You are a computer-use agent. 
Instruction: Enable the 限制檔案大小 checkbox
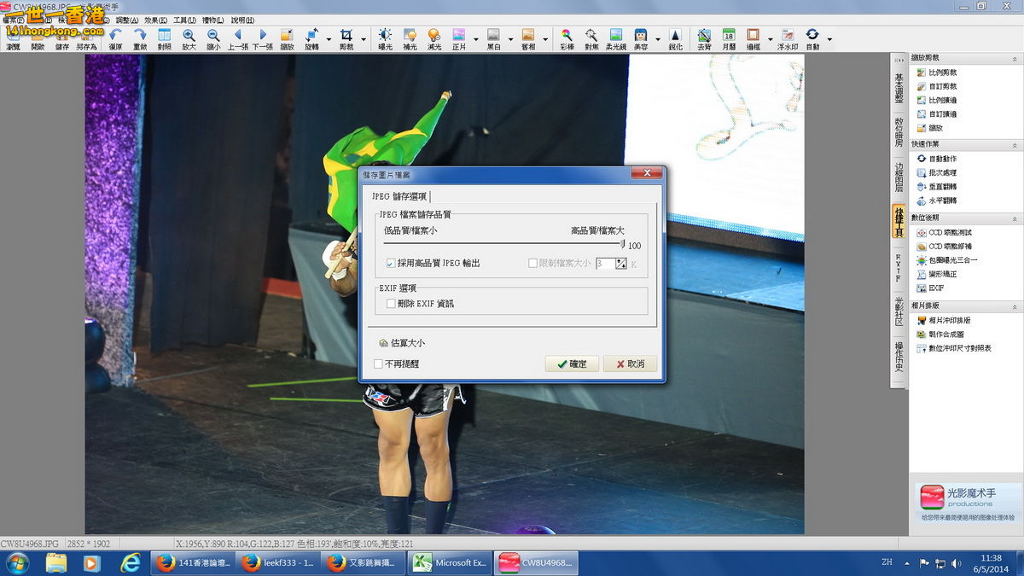click(x=533, y=264)
